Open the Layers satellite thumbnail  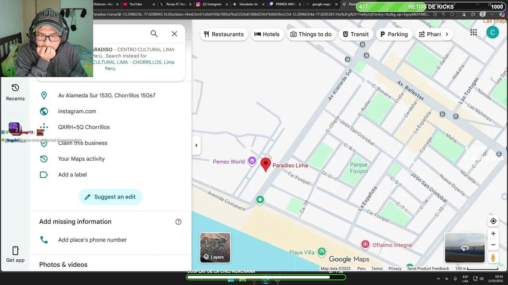pyautogui.click(x=215, y=248)
